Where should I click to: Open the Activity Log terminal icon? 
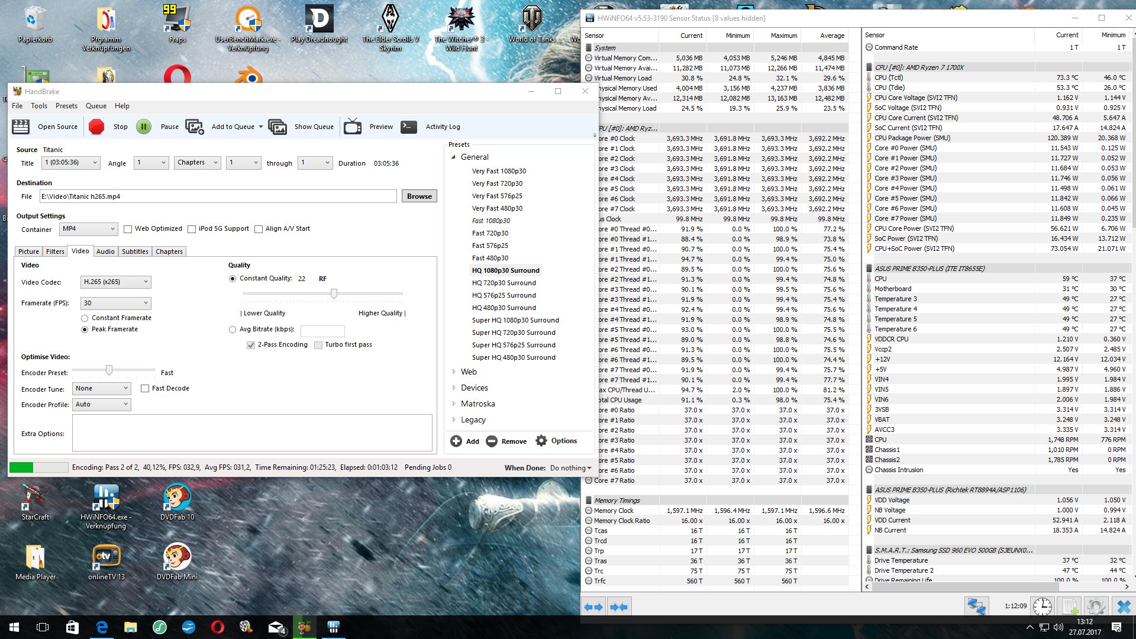(x=409, y=127)
